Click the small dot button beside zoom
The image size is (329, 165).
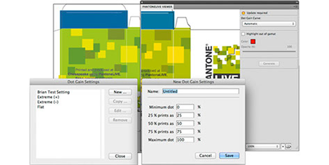283,146
